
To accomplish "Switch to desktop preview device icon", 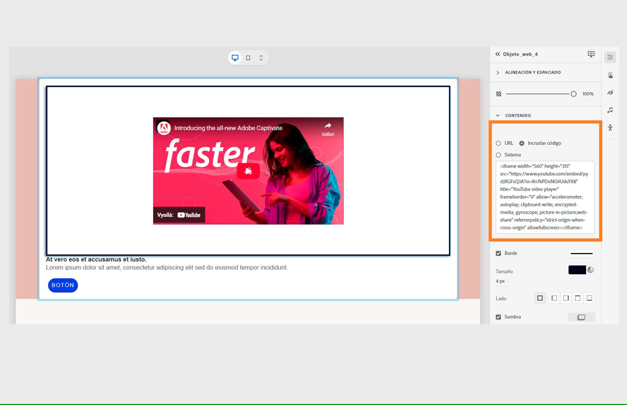I will 235,58.
